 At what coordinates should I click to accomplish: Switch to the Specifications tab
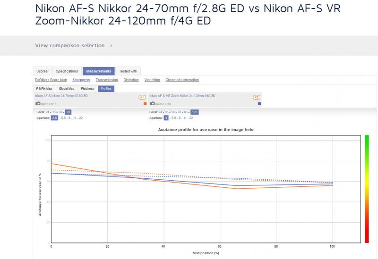pyautogui.click(x=67, y=71)
